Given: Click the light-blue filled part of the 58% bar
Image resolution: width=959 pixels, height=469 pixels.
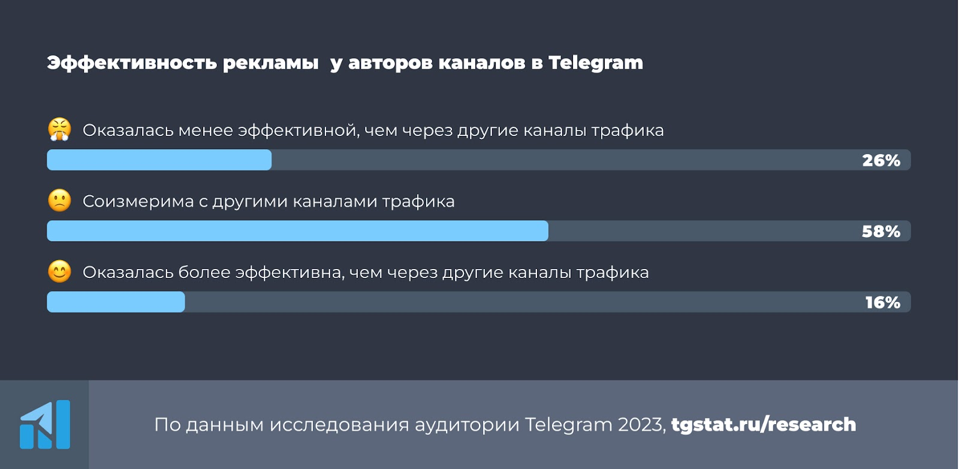Looking at the screenshot, I should pyautogui.click(x=297, y=231).
